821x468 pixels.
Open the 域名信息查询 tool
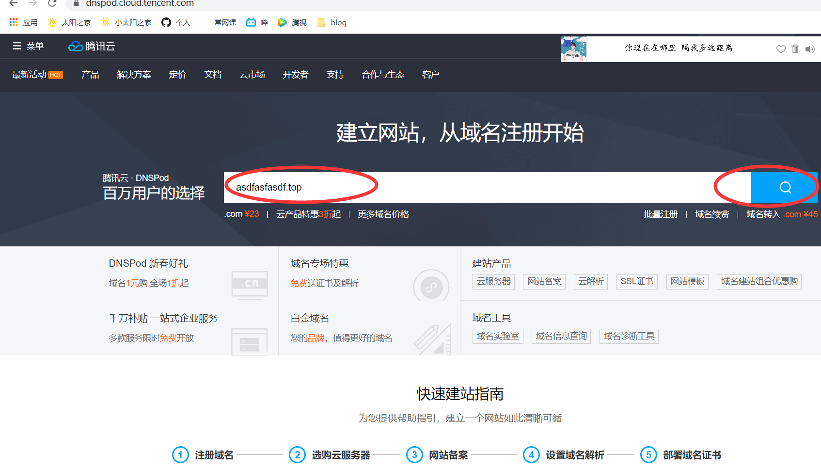561,336
